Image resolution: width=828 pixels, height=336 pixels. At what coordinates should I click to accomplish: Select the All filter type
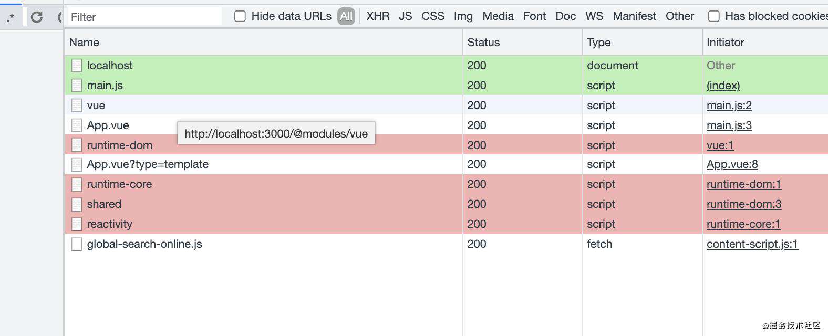coord(346,16)
